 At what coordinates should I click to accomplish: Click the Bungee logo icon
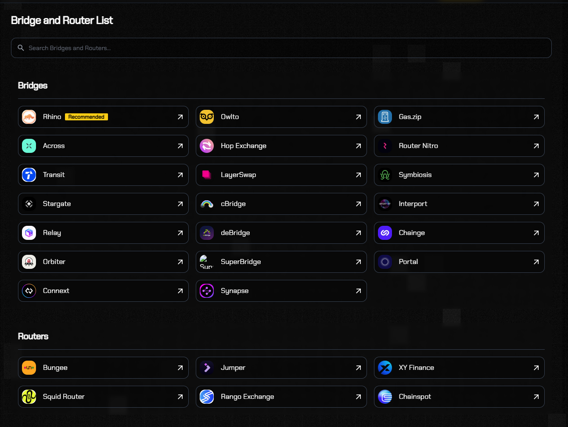click(29, 368)
